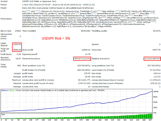
Task: Click the blue Balance legend label on the chart
Action: point(5,90)
